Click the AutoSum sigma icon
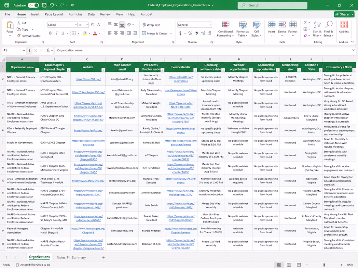Screen dimensions: 358x268 305,22
